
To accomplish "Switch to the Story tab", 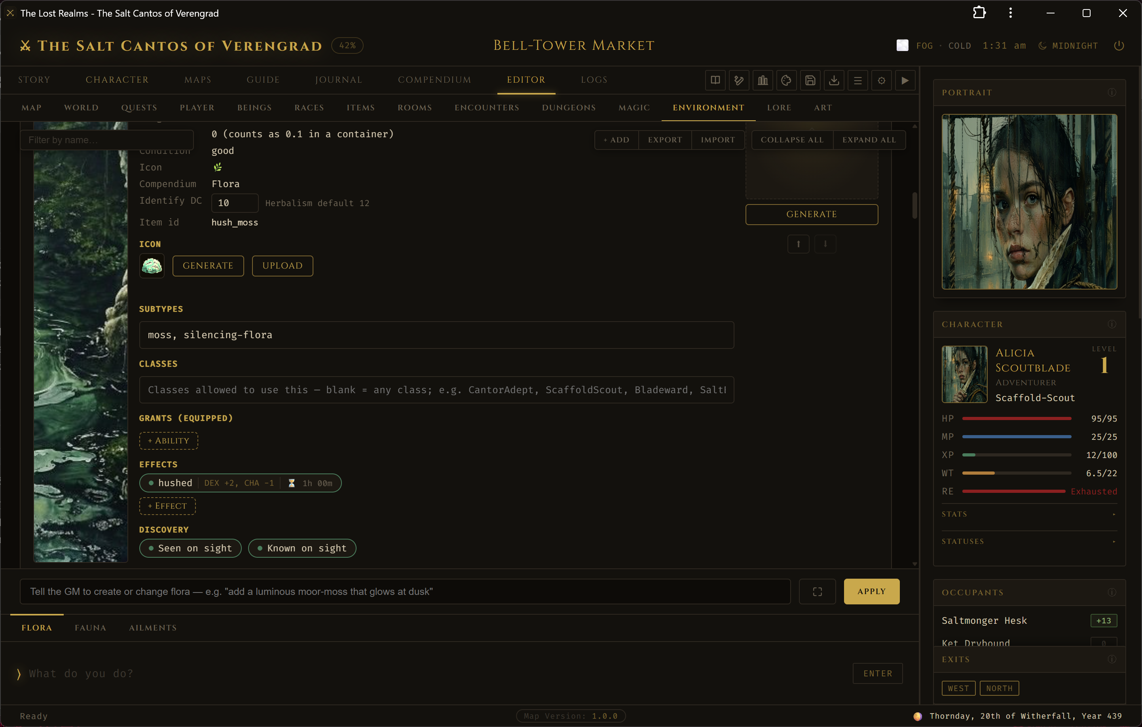I will point(34,80).
